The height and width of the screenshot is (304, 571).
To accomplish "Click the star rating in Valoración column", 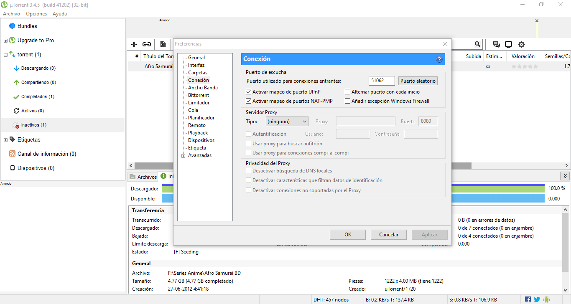I will click(x=525, y=66).
